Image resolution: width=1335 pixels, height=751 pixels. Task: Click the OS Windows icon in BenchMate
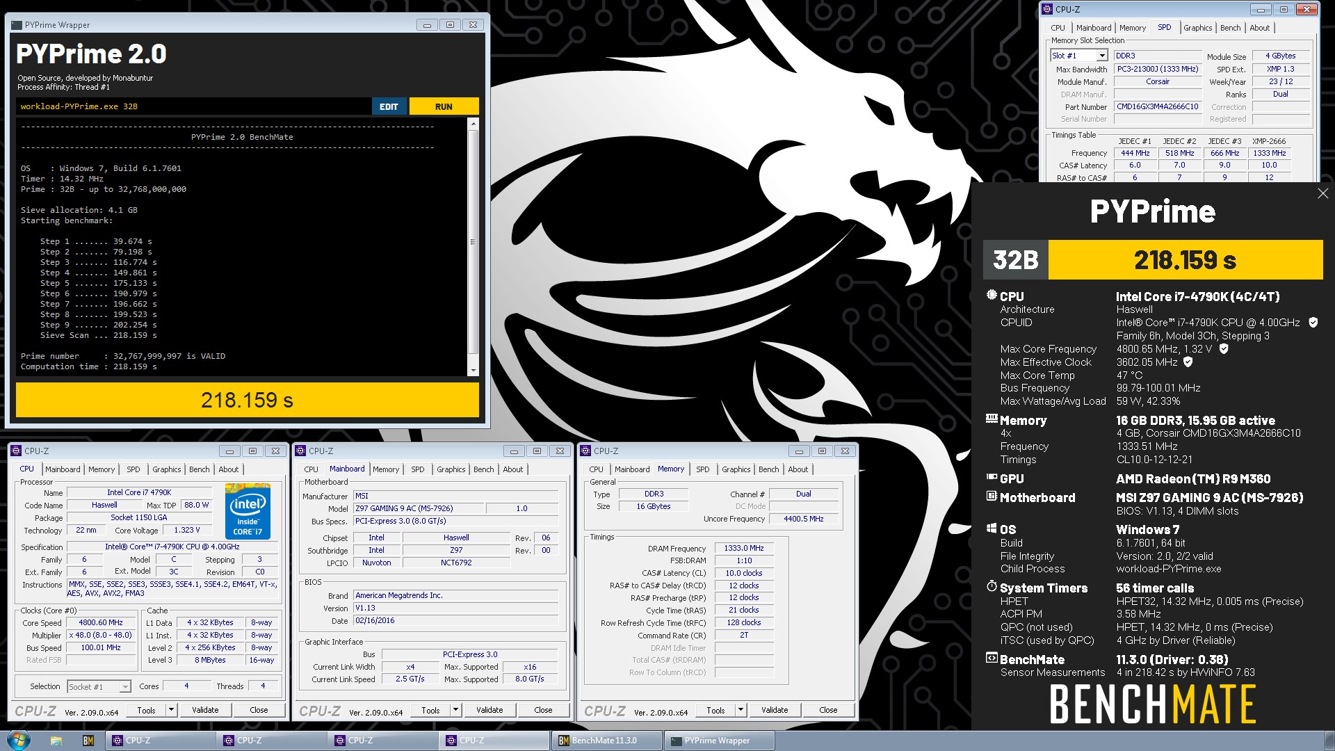pos(992,528)
